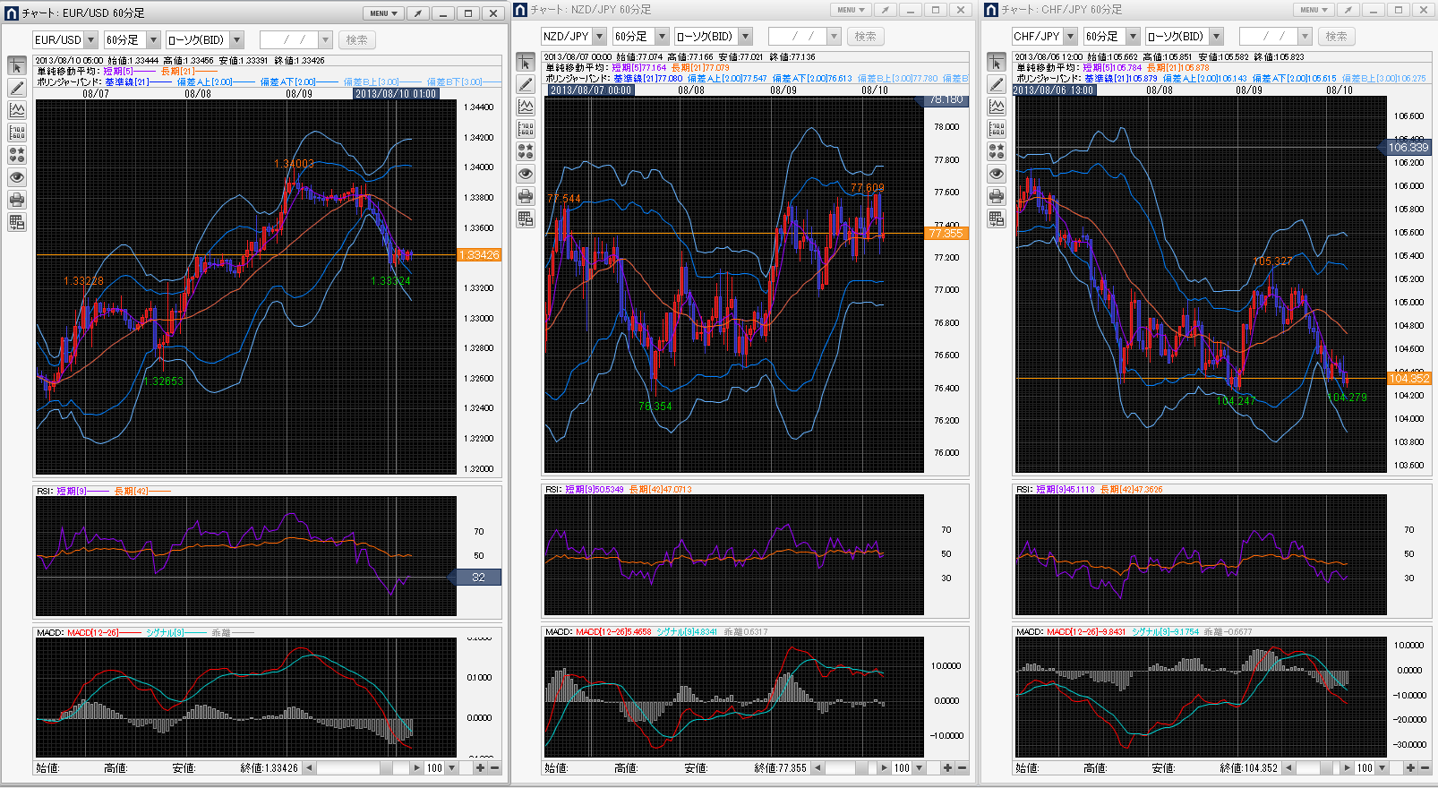Viewport: 1438px width, 788px height.
Task: Toggle eye visibility icon in NZD/JPY chart
Action: click(x=526, y=174)
